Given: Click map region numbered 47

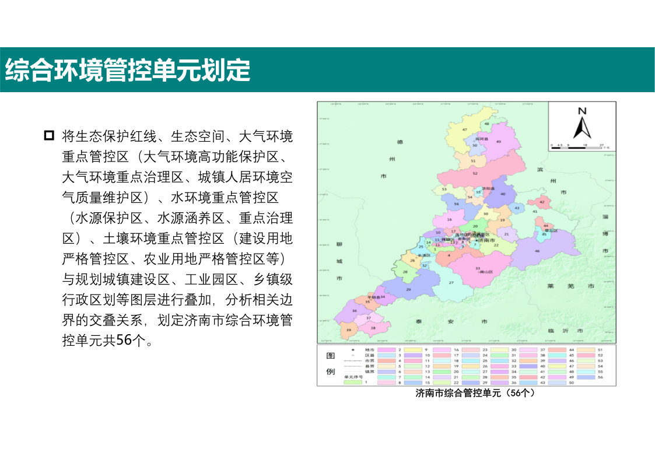Looking at the screenshot, I should (x=464, y=129).
